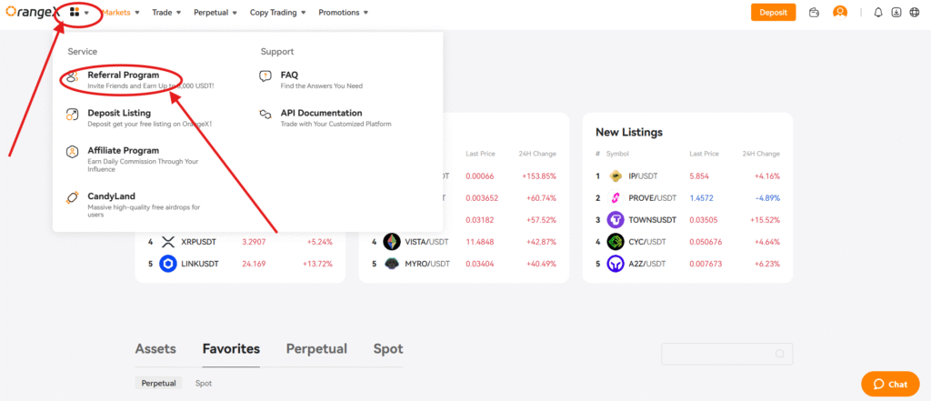Expand the Trade dropdown menu
The width and height of the screenshot is (931, 401).
click(x=166, y=13)
